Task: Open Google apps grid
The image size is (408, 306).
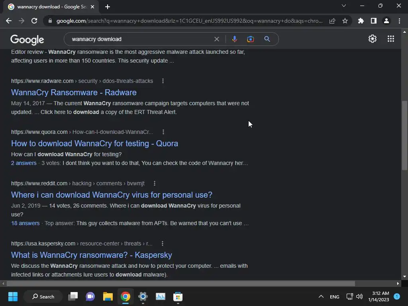Action: click(x=390, y=39)
